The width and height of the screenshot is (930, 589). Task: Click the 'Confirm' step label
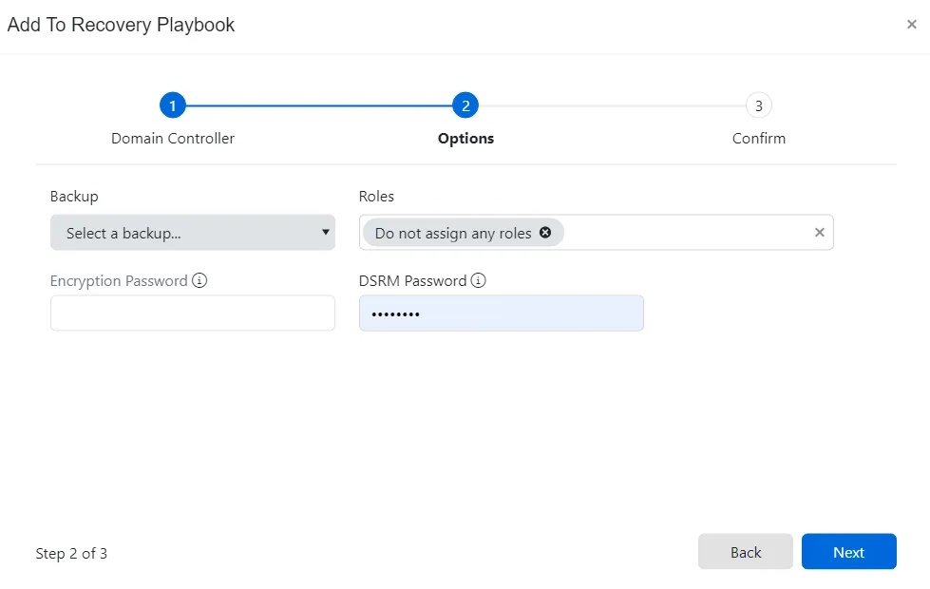pos(759,138)
